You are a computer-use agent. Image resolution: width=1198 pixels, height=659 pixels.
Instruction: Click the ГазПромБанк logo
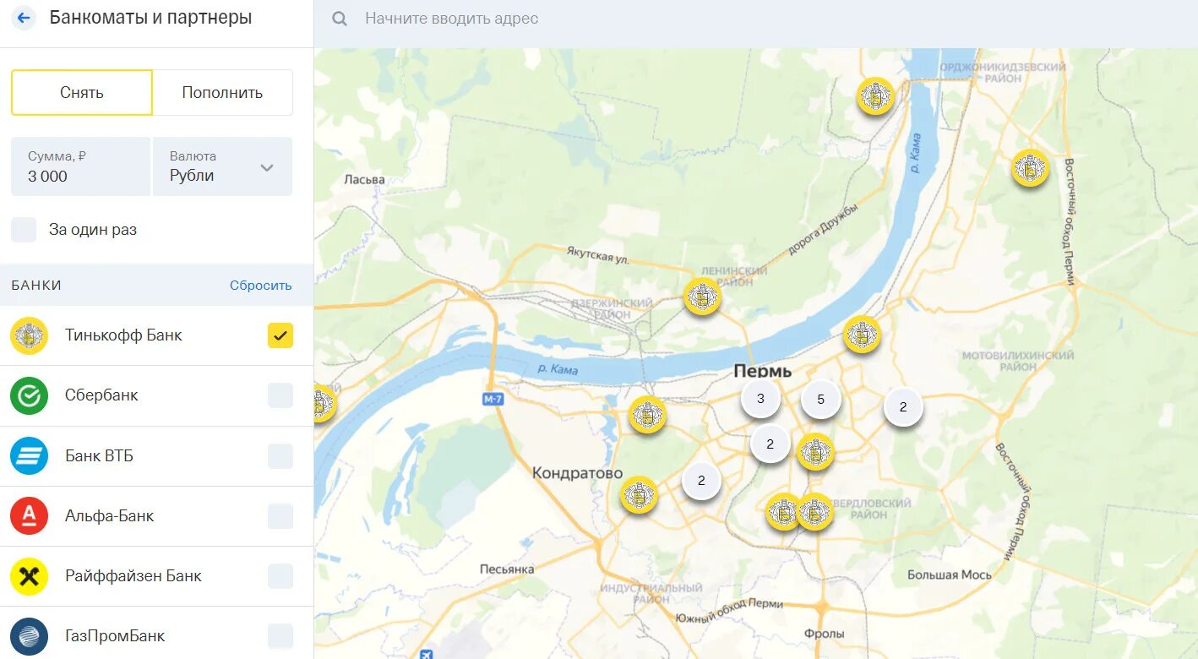pos(29,636)
